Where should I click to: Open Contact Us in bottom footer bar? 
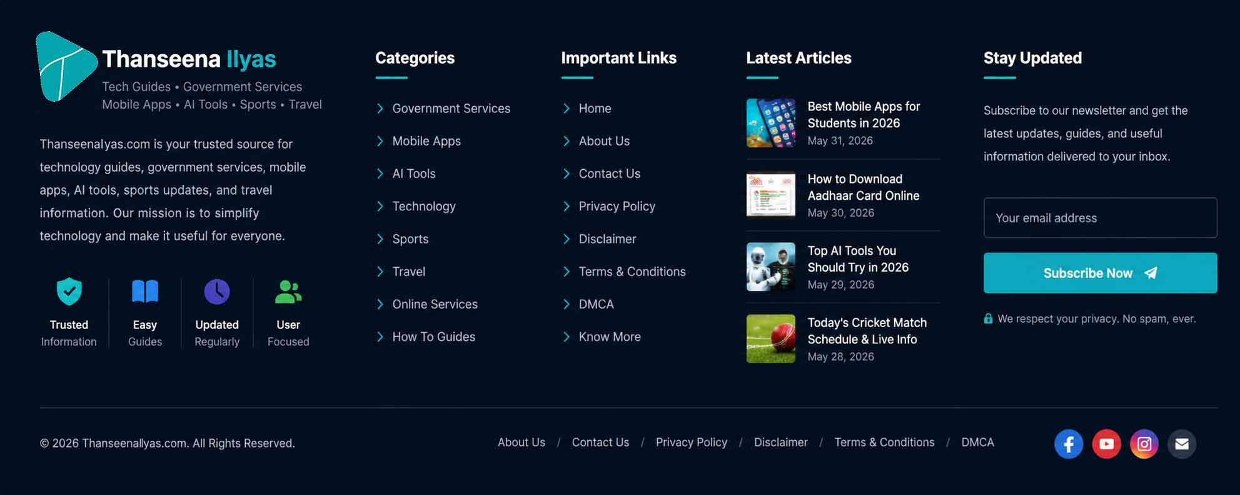600,443
